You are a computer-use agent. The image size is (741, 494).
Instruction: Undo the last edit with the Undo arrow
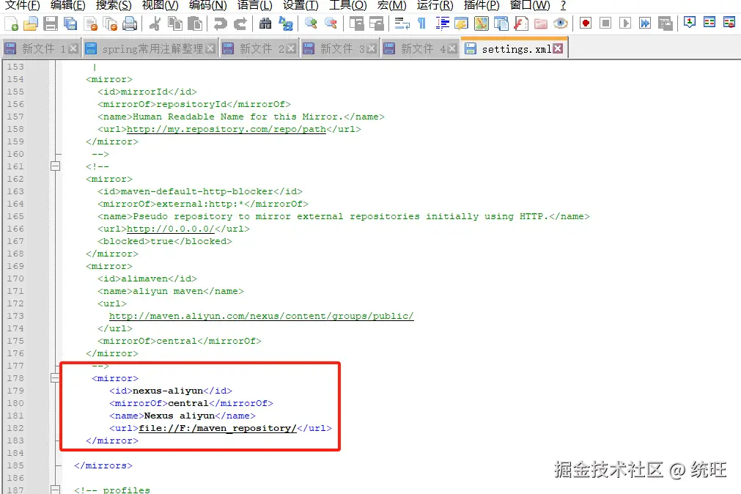tap(220, 23)
